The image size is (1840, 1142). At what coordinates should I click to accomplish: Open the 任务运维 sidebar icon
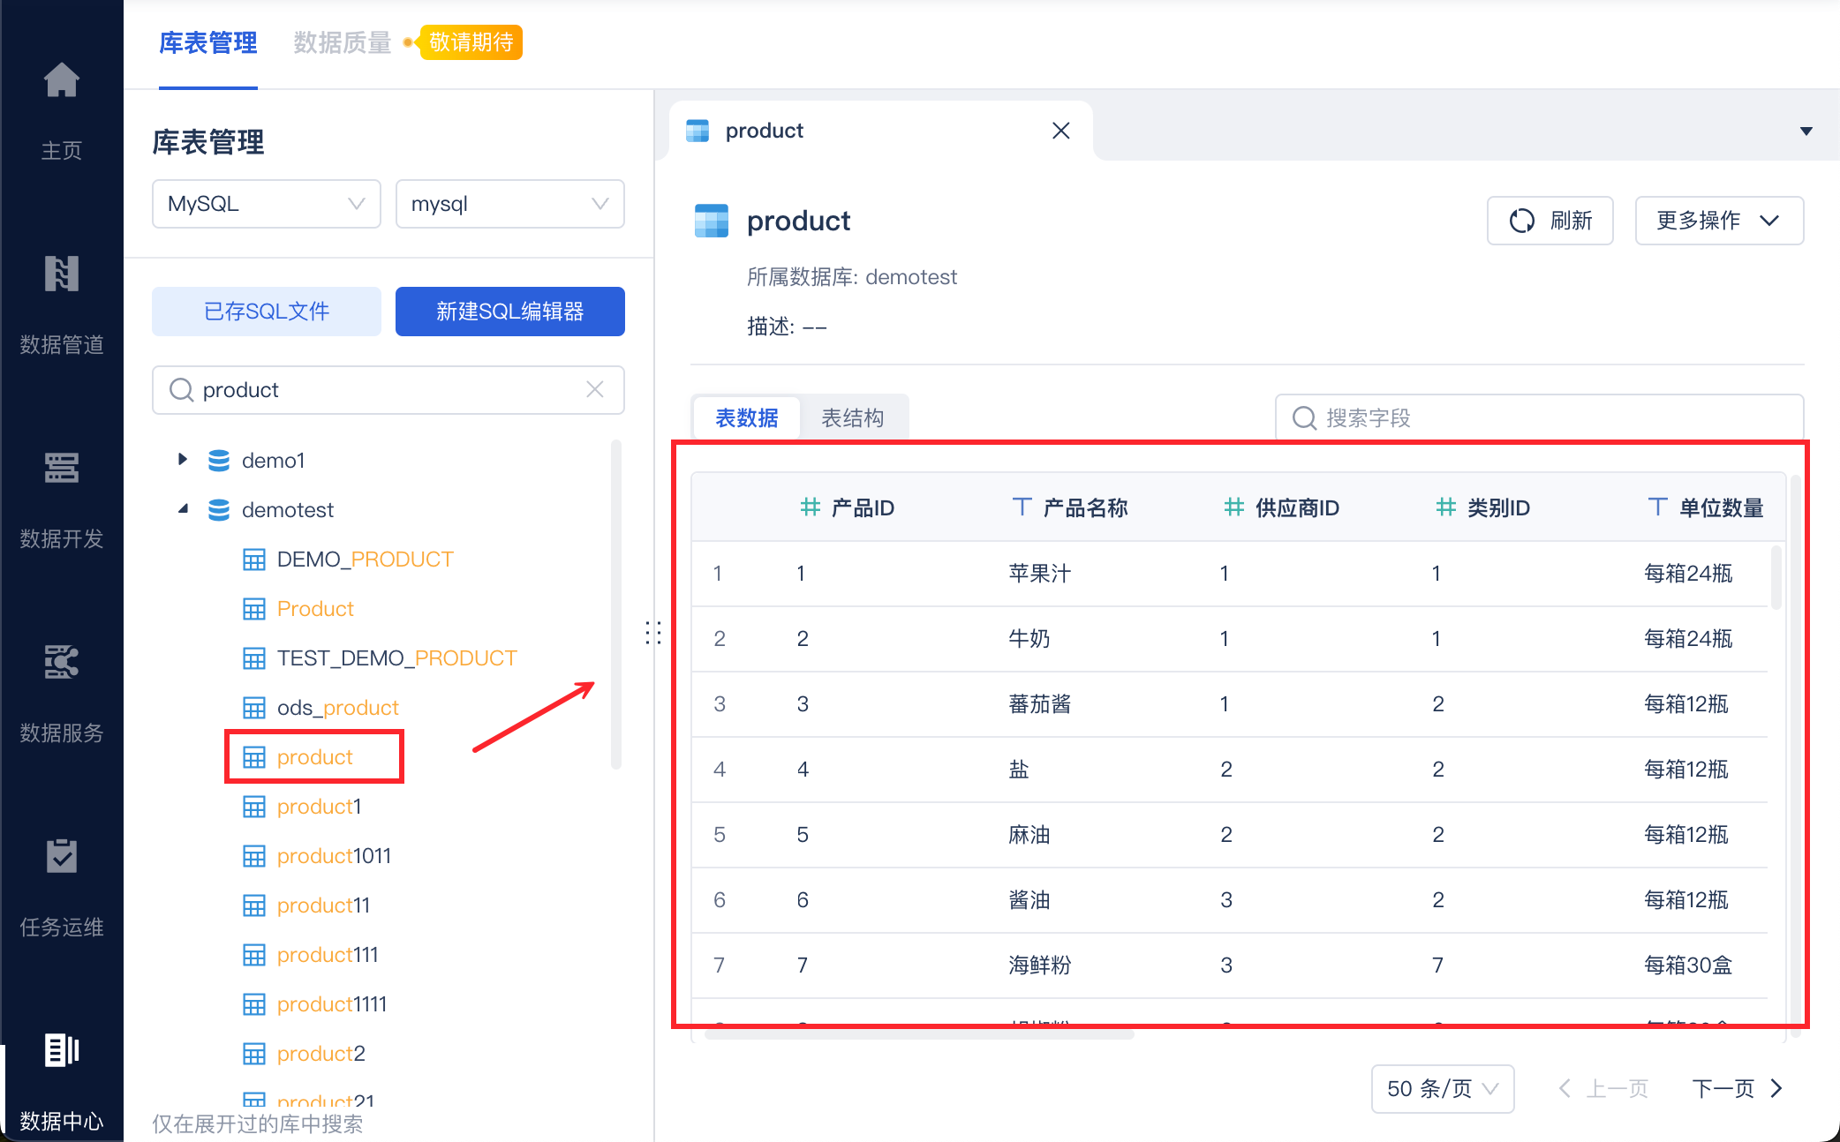tap(61, 856)
